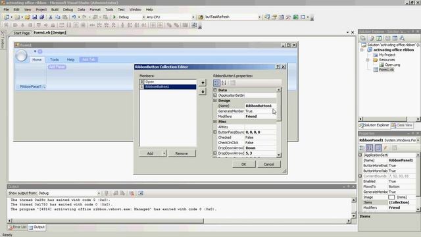Image resolution: width=421 pixels, height=237 pixels.
Task: Expand ContentBounds in the Properties panel
Action: pyautogui.click(x=360, y=176)
